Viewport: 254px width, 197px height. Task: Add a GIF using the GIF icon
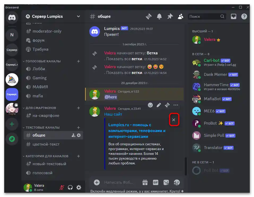[155, 182]
